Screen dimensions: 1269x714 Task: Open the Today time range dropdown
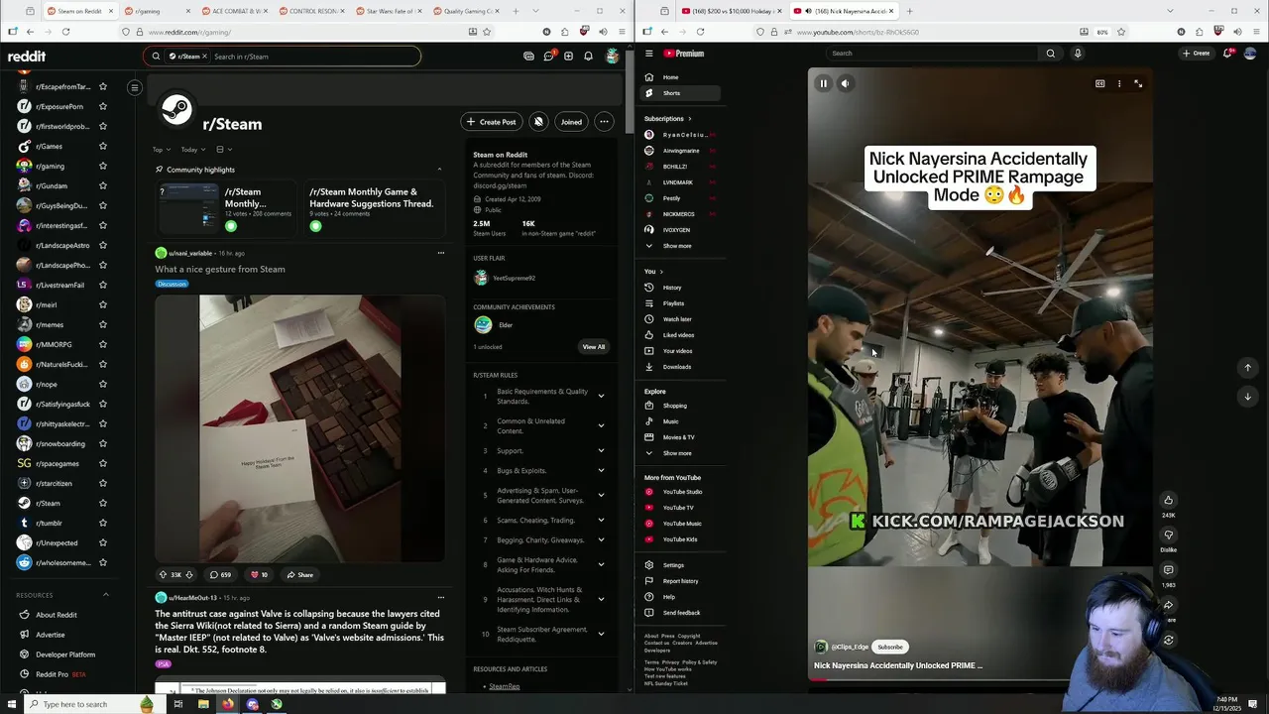coord(193,150)
